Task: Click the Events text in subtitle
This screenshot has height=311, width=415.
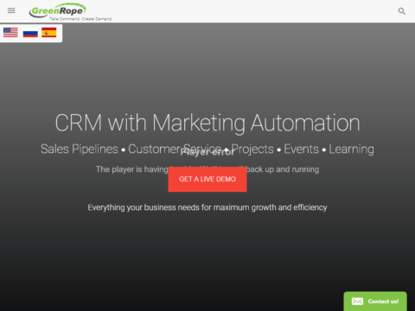Action: 301,149
